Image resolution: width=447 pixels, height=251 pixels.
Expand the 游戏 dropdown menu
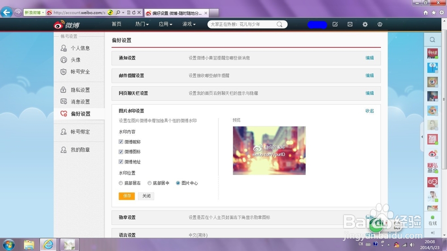pos(189,24)
